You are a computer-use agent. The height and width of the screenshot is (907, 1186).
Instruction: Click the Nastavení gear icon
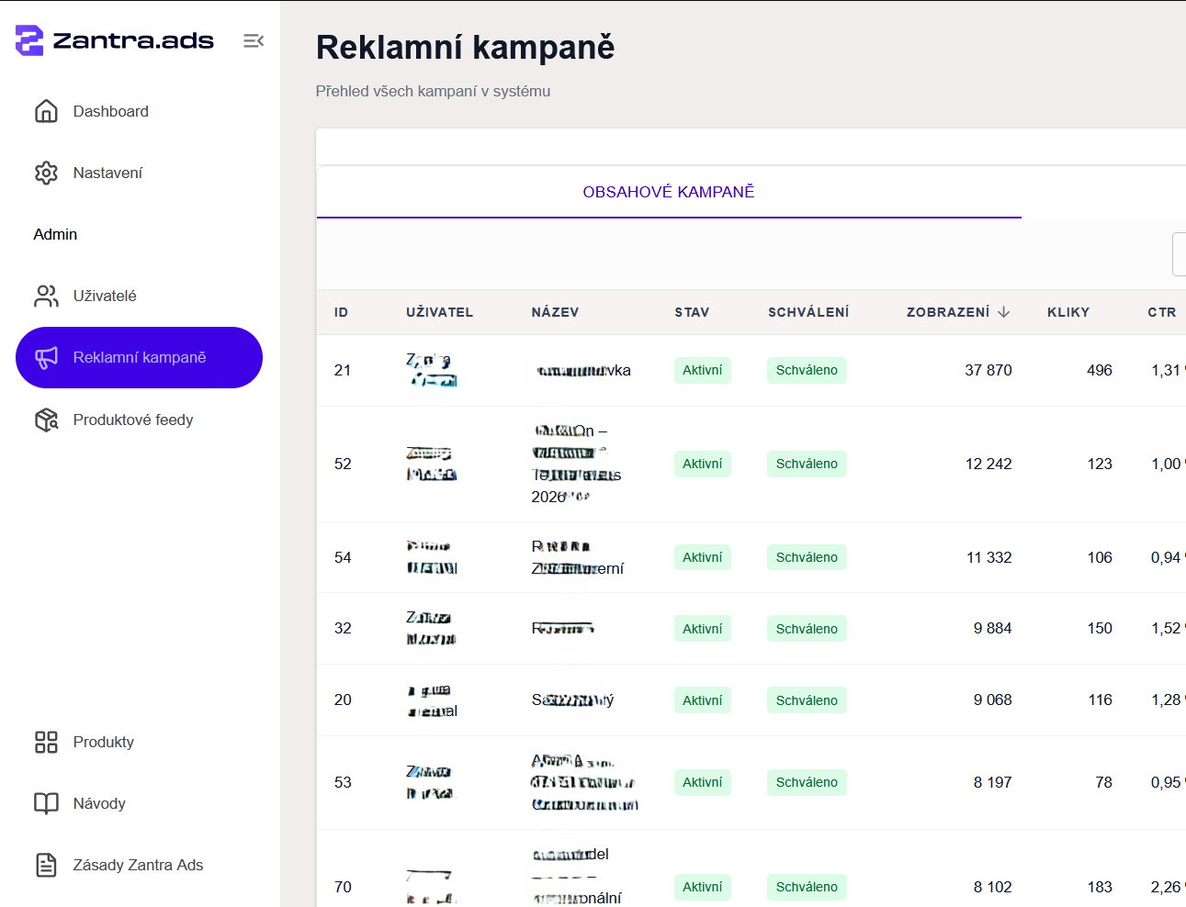point(46,173)
